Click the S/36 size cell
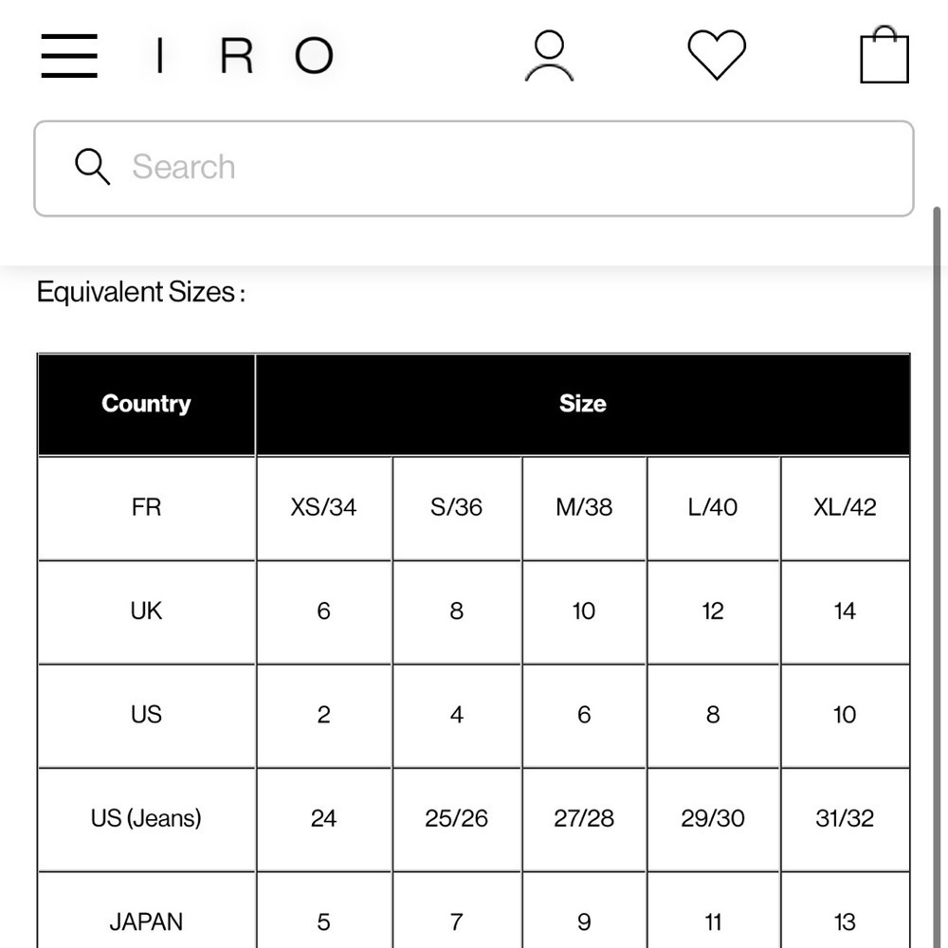Viewport: 948px width, 948px height. (457, 508)
